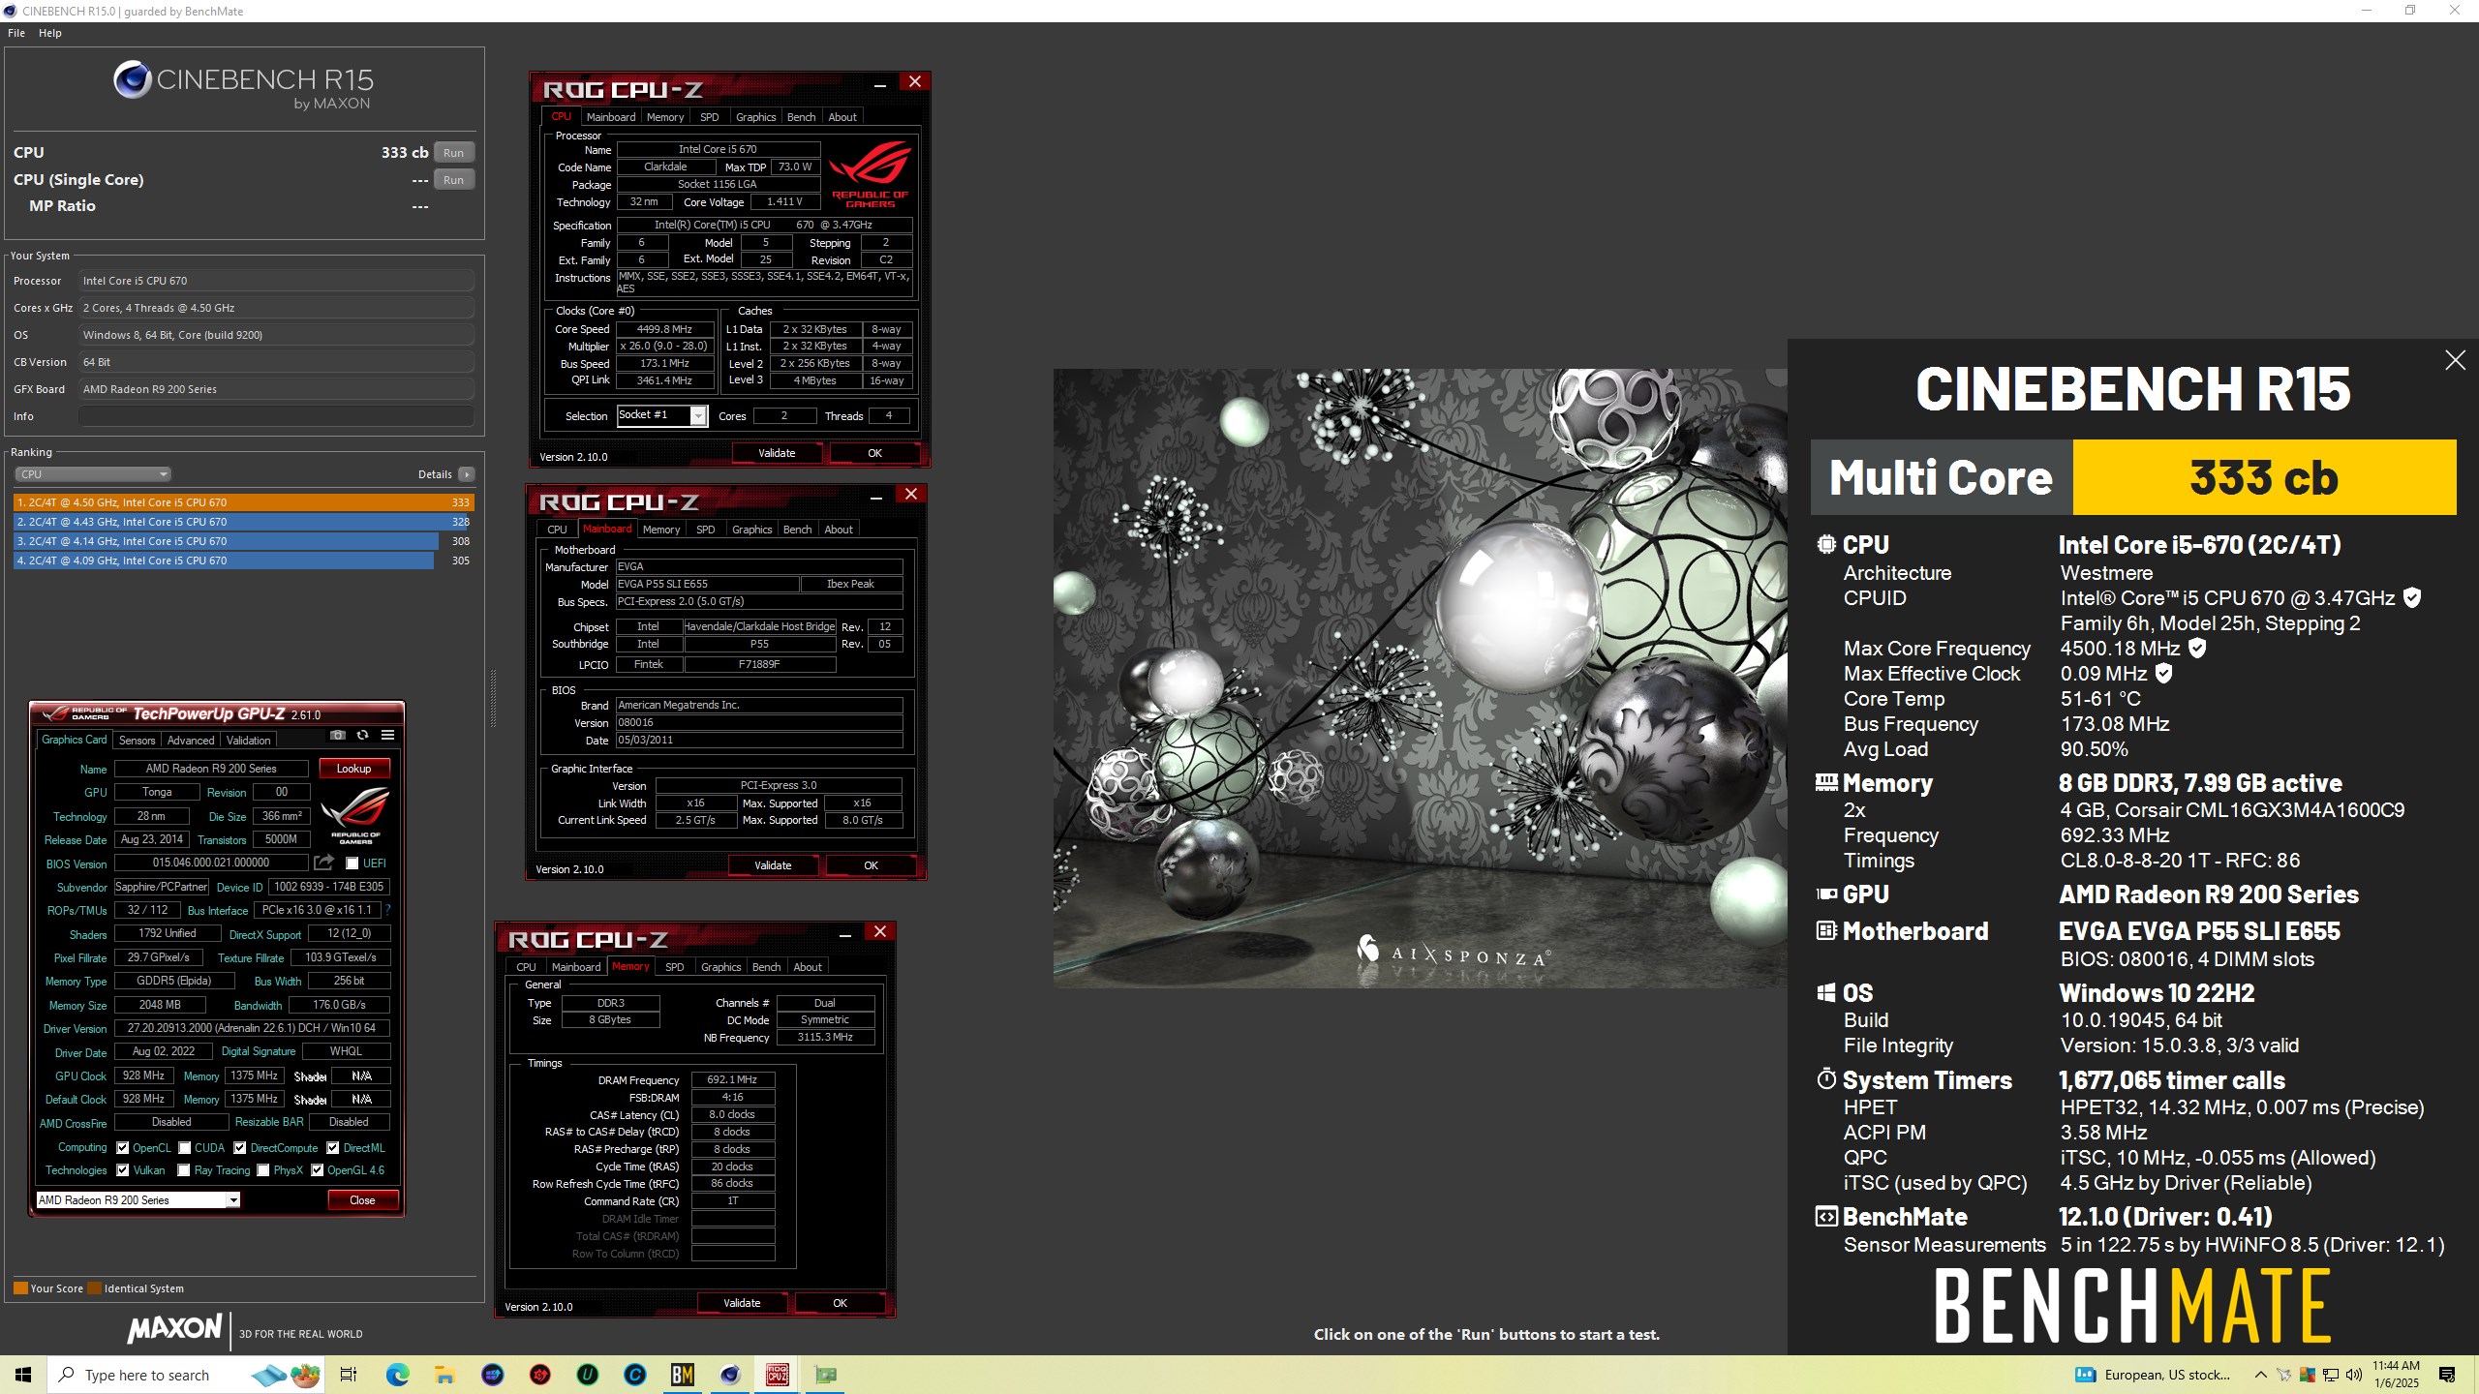Switch to the Sensors tab in GPU-Z
The image size is (2479, 1394).
[138, 741]
